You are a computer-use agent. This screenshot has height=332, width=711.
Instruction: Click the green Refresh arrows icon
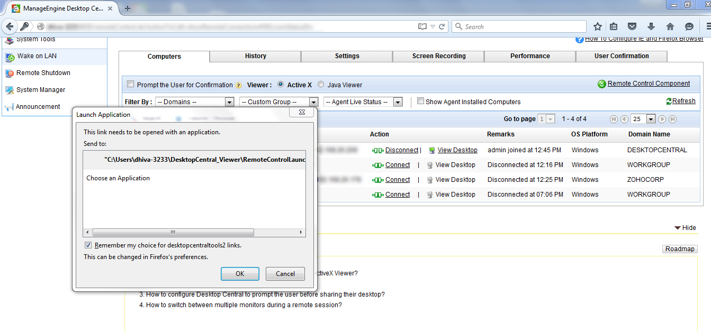669,101
